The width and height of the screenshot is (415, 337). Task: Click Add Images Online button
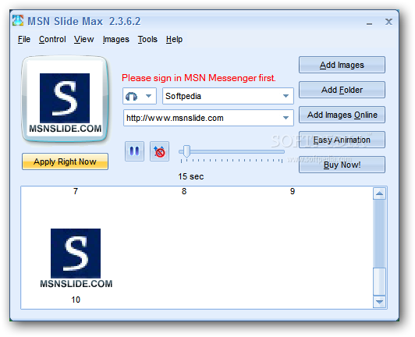tap(342, 115)
